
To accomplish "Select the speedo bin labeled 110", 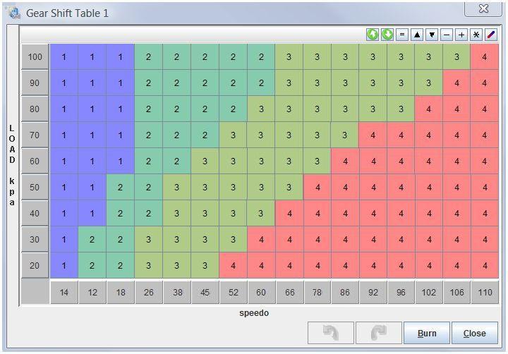I will [x=485, y=293].
